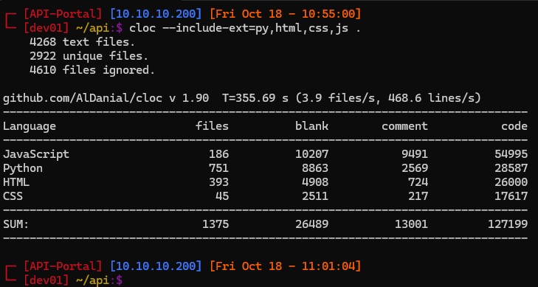Click the HTML language entry
Image resolution: width=538 pixels, height=287 pixels.
point(16,182)
